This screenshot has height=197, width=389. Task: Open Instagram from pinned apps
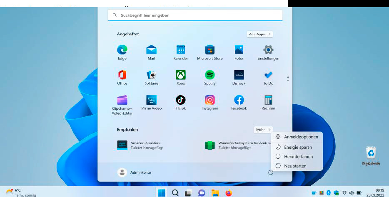pos(210,100)
